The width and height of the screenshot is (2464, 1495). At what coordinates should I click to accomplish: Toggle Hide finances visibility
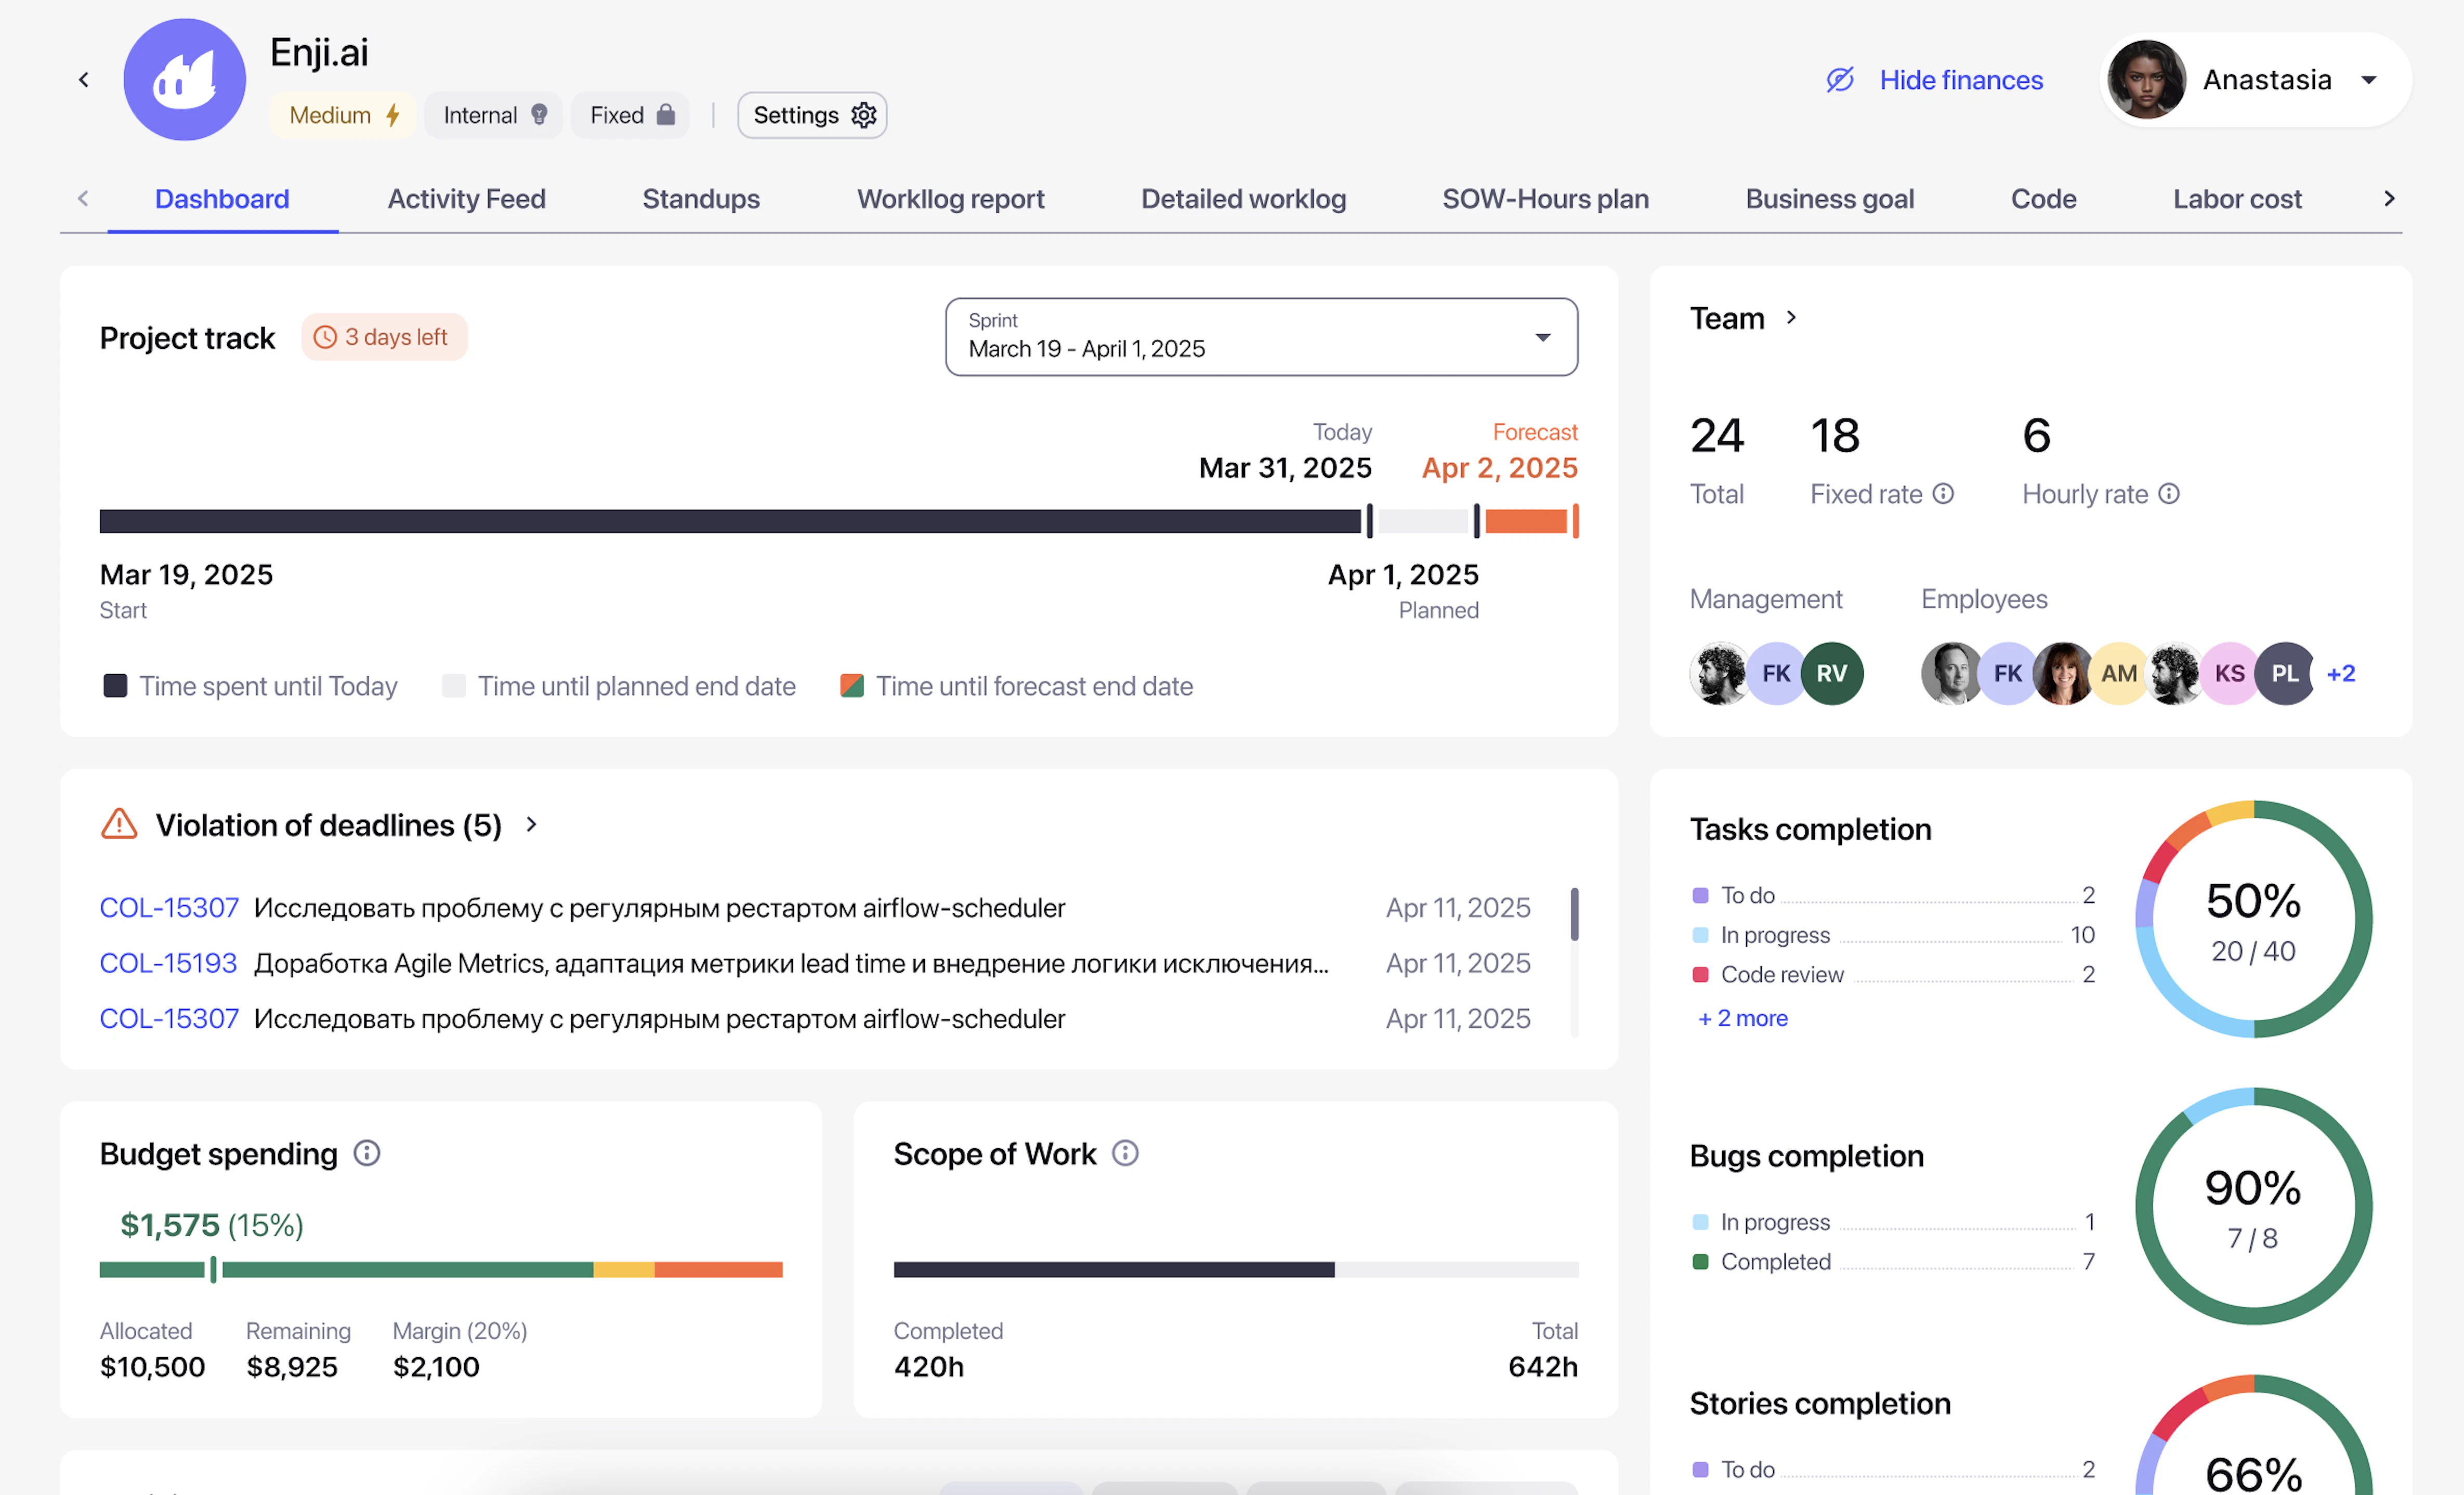coord(1934,80)
